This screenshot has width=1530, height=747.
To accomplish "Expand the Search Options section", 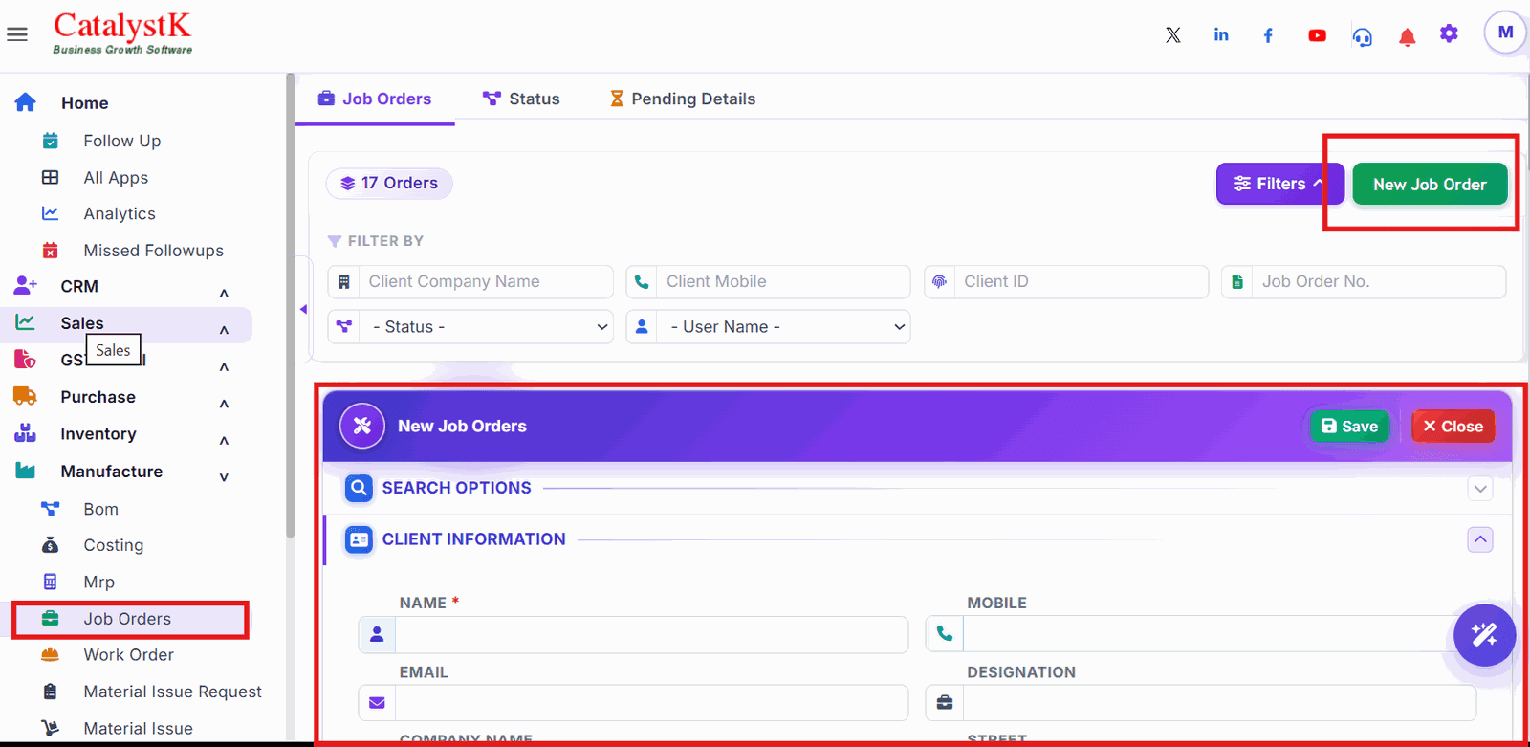I will (x=1480, y=489).
